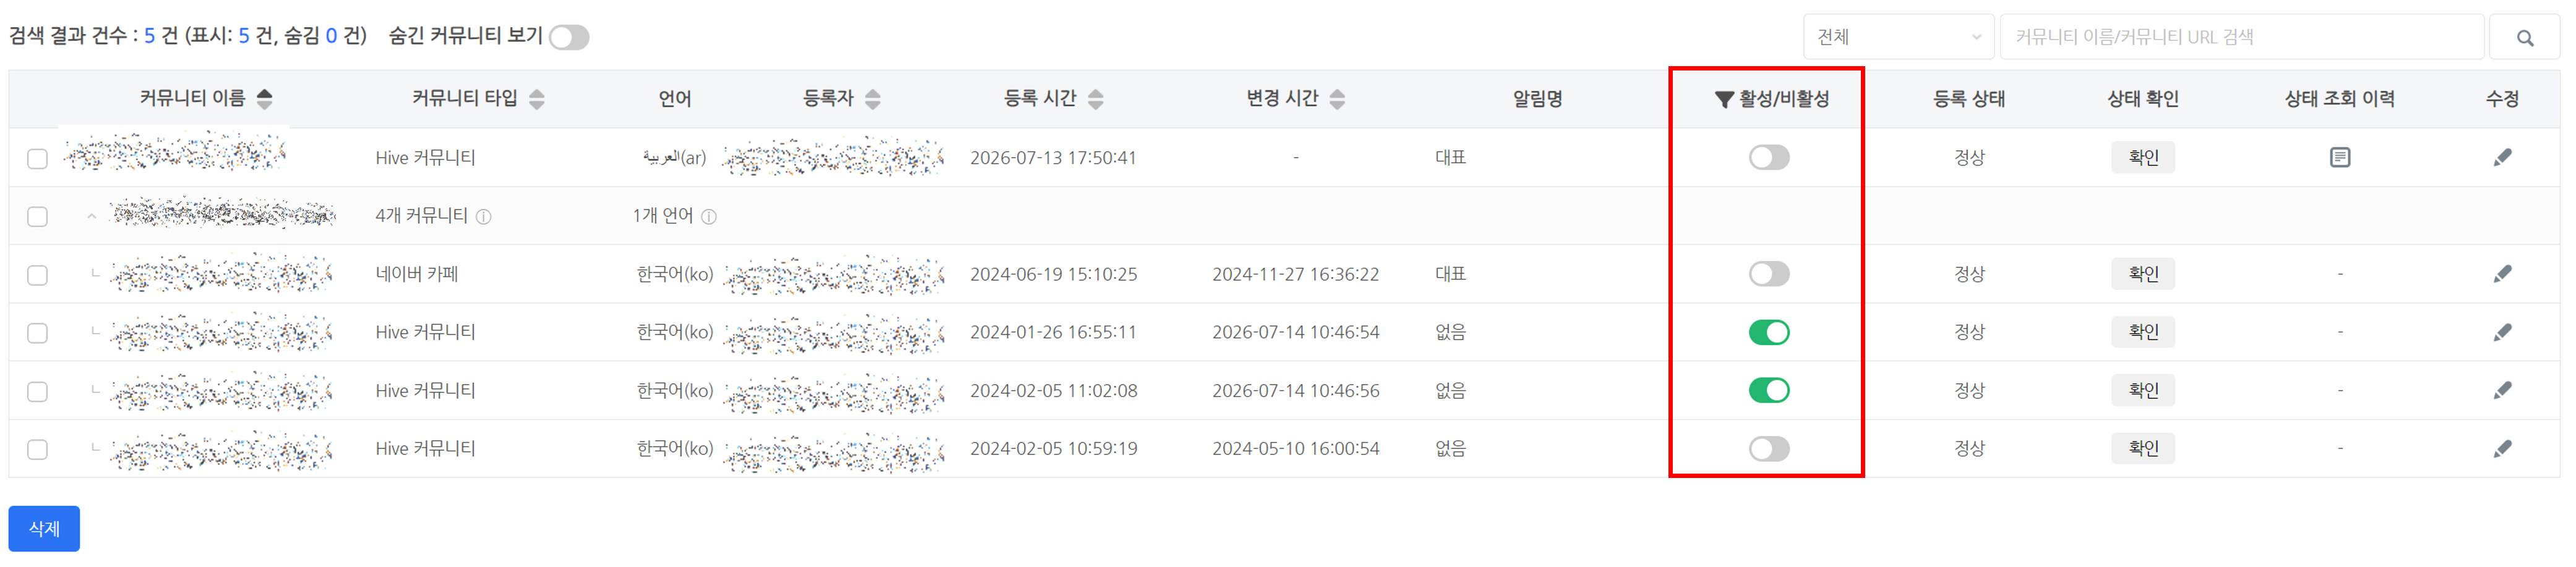Click the filter icon on 활성/비활성 column
Viewport: 2576px width, 567px height.
click(x=1724, y=99)
